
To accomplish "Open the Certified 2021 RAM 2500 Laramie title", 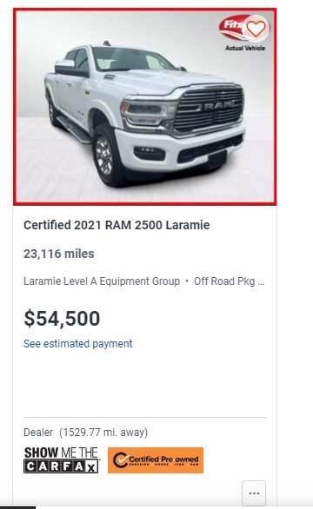I will click(x=117, y=225).
